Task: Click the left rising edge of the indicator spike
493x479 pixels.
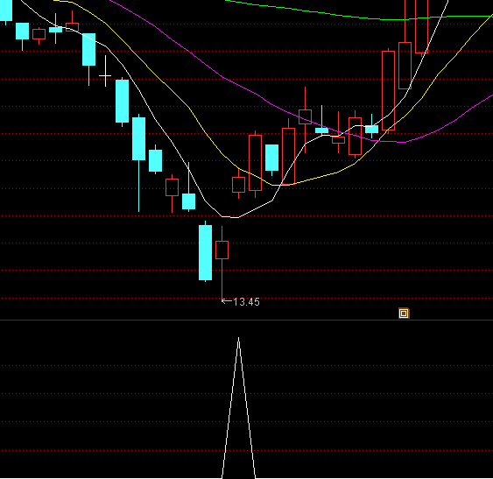Action: pyautogui.click(x=230, y=409)
